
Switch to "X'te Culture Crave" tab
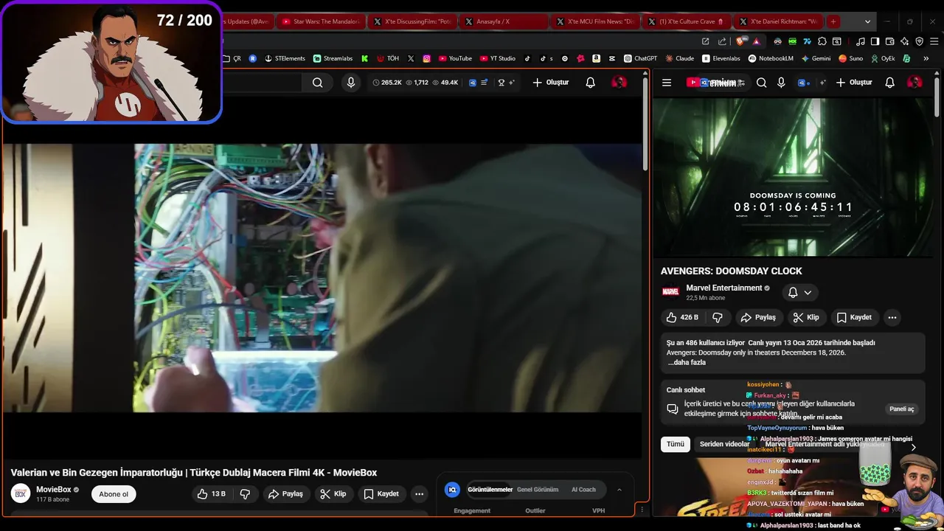[x=686, y=21]
